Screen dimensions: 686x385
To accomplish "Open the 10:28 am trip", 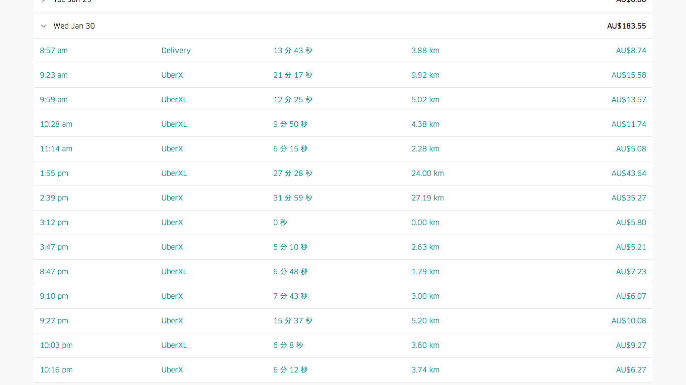I will (56, 124).
